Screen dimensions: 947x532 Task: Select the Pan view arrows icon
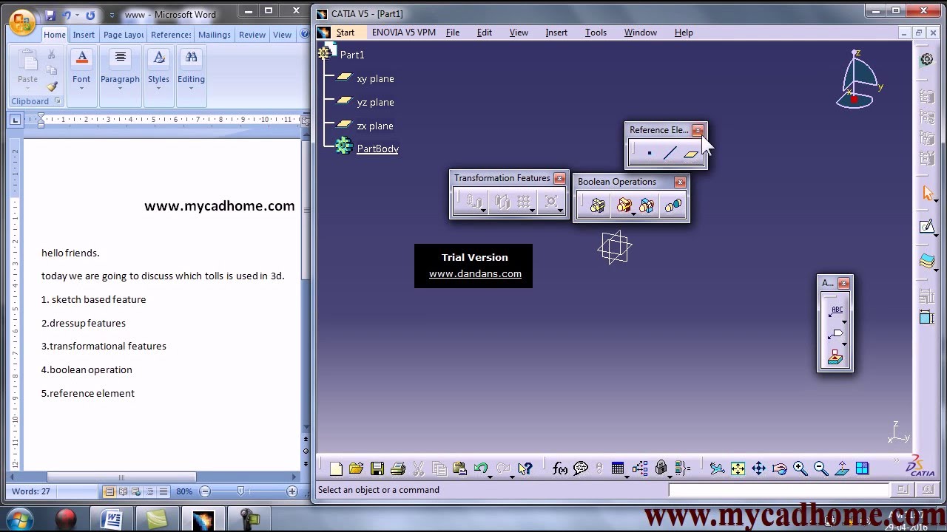[x=758, y=468]
